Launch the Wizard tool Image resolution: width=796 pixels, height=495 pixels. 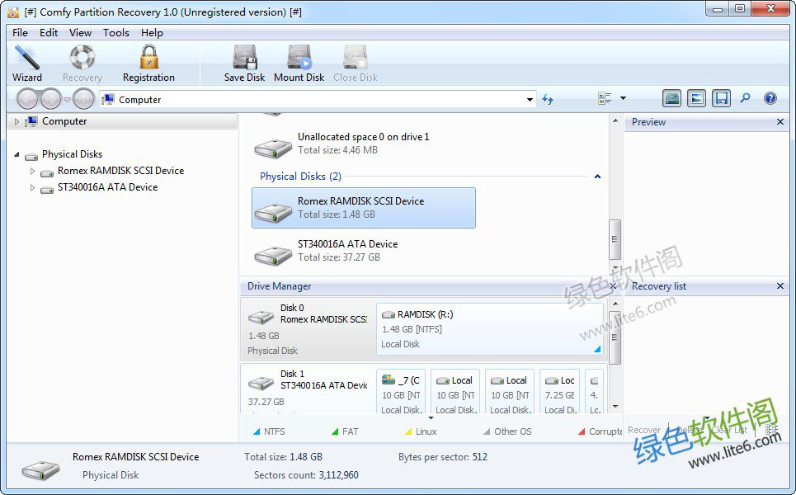(27, 64)
